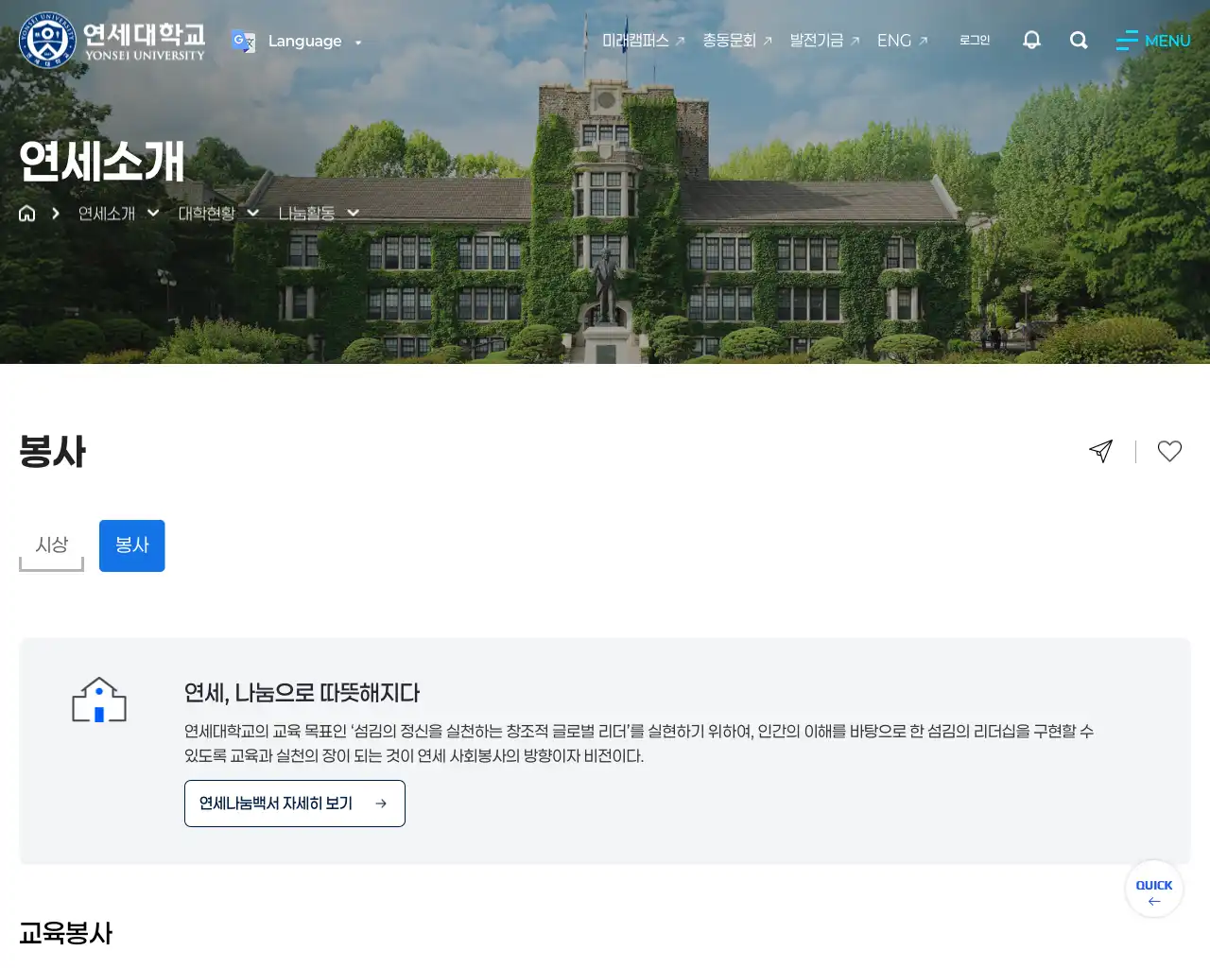Go to home via breadcrumb house icon
The width and height of the screenshot is (1210, 968).
[x=27, y=213]
